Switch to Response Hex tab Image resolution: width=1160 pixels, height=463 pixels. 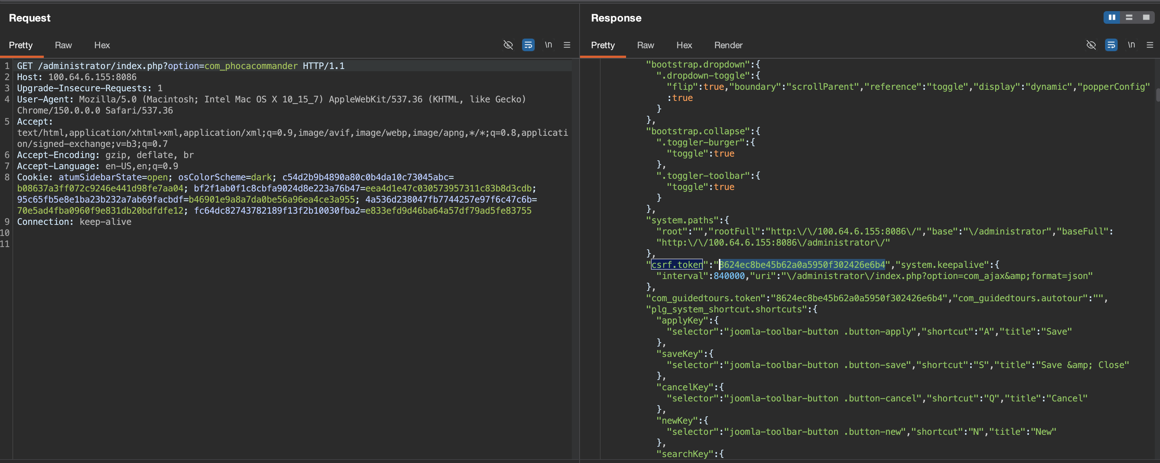[684, 45]
